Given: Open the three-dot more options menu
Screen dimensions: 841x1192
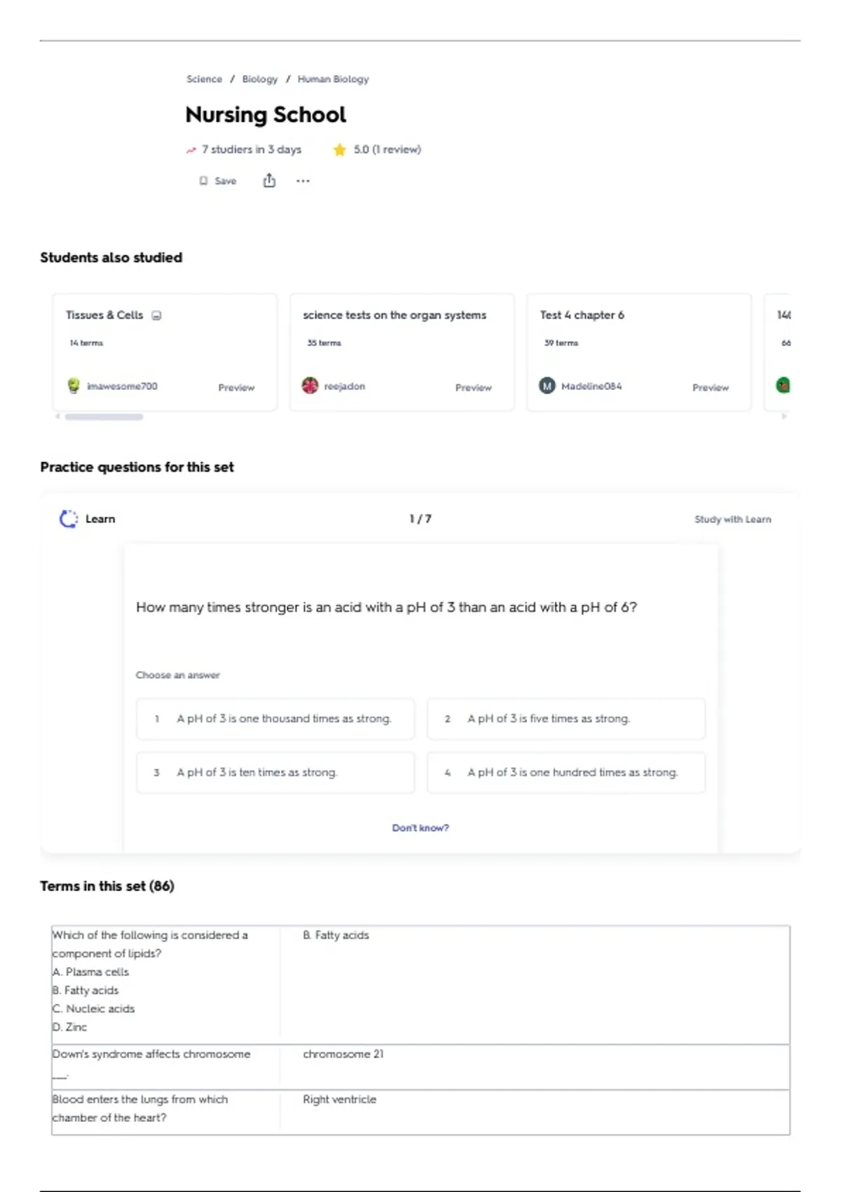Looking at the screenshot, I should [x=303, y=181].
